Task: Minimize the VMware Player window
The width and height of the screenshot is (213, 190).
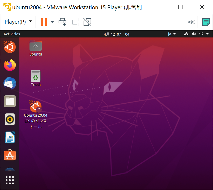Action: pos(159,7)
